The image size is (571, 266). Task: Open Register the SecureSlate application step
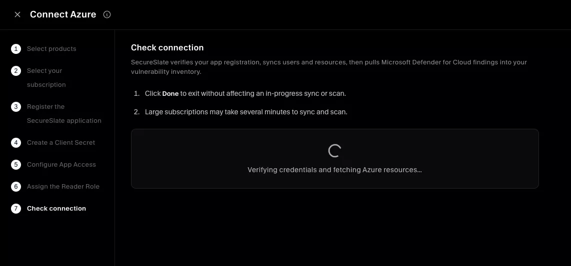click(x=64, y=113)
